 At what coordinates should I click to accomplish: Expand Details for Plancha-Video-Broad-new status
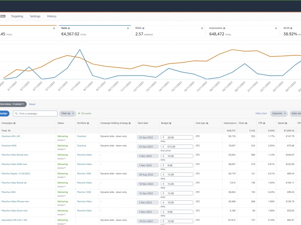(61, 159)
